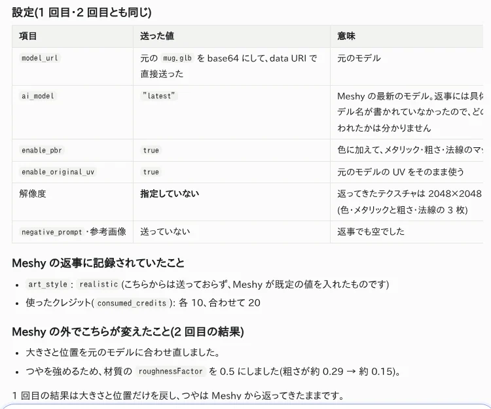This screenshot has height=409, width=491.
Task: Click the text 直接送った
Action: click(162, 74)
